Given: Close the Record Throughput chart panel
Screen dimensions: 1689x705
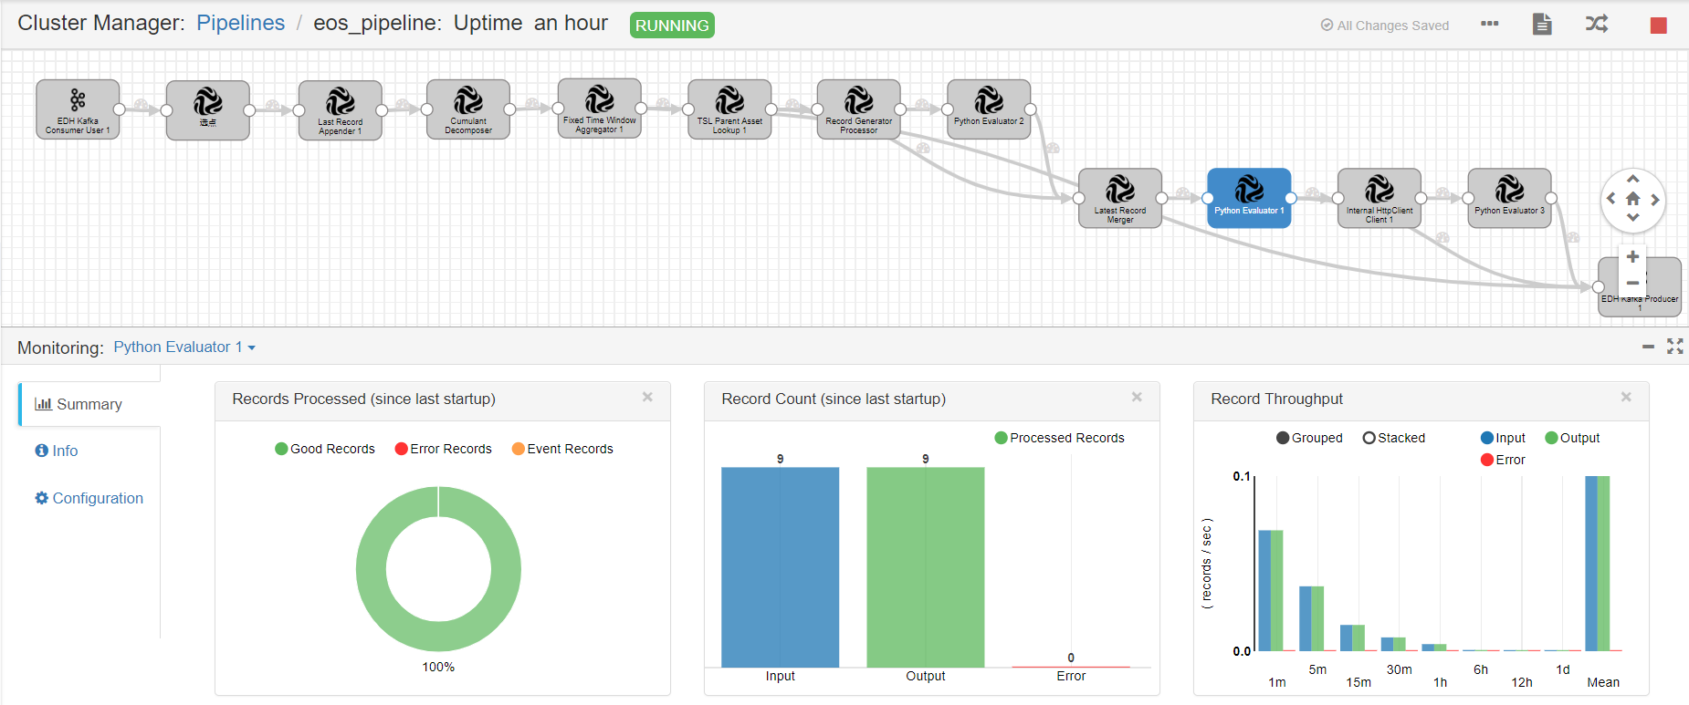Looking at the screenshot, I should [1626, 397].
